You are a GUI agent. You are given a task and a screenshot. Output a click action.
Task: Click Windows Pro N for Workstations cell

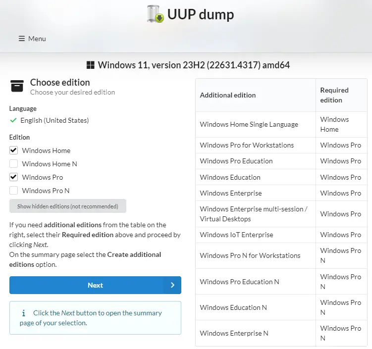pos(256,255)
